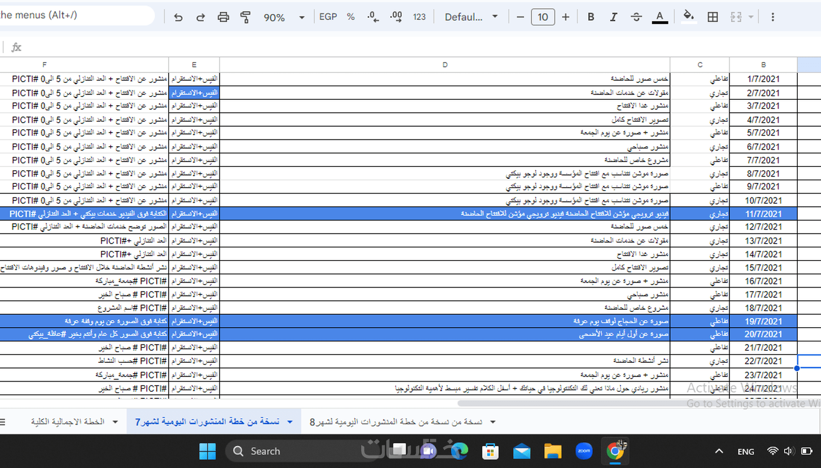
Task: Click the font size field showing 10
Action: (x=543, y=17)
